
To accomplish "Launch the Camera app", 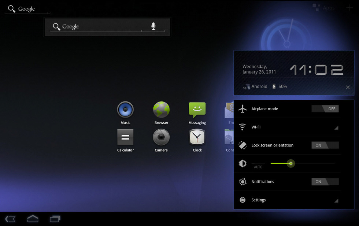I will 161,137.
